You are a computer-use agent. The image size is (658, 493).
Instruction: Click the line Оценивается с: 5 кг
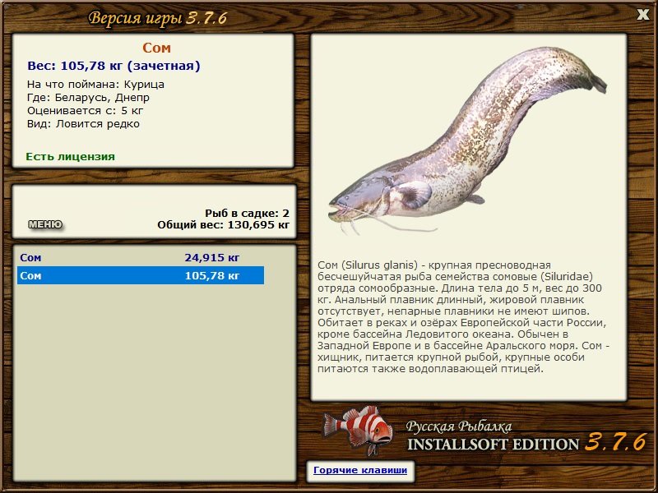(x=86, y=111)
